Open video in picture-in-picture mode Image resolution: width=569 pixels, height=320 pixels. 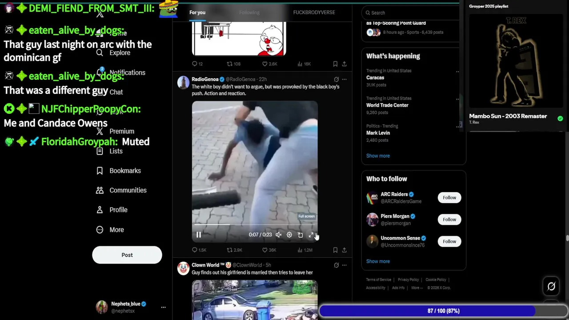click(x=300, y=235)
